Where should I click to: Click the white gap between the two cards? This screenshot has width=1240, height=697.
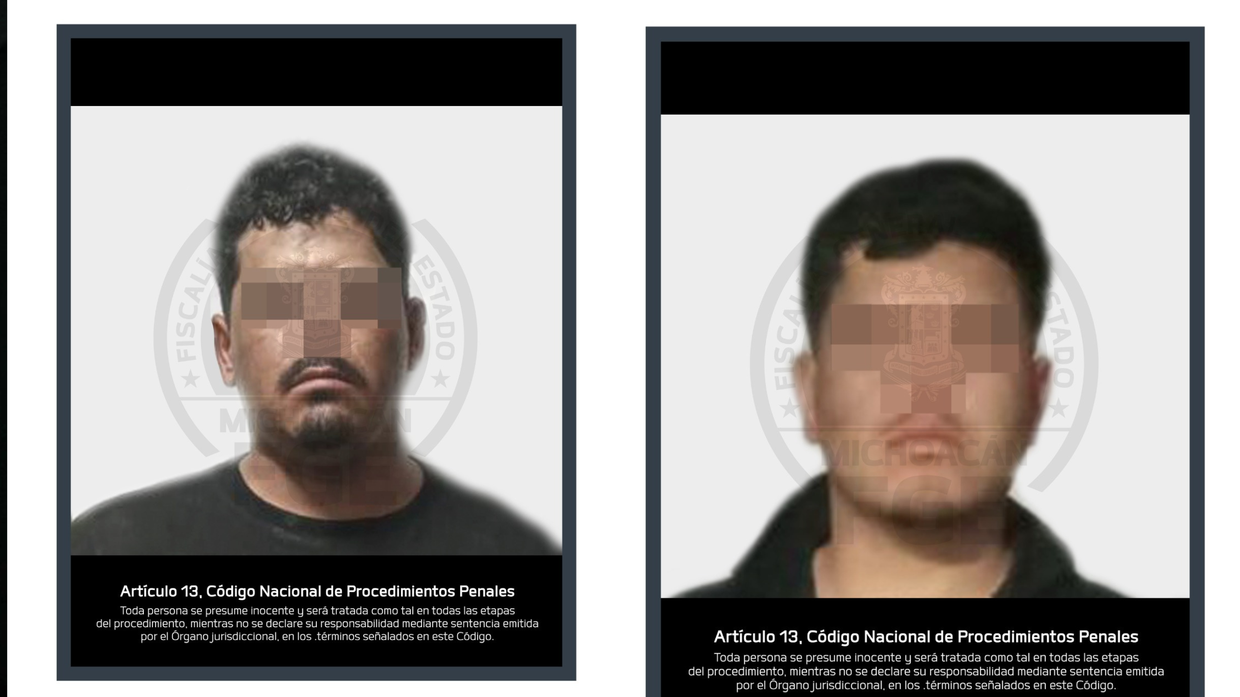610,348
